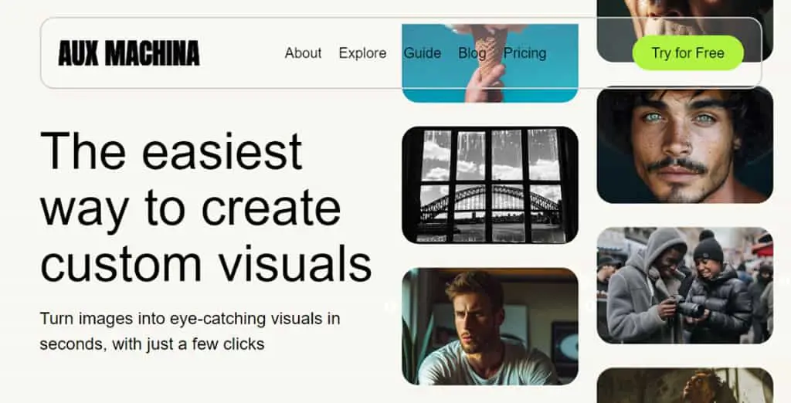Click the Try for Free button
This screenshot has width=791, height=403.
tap(688, 53)
